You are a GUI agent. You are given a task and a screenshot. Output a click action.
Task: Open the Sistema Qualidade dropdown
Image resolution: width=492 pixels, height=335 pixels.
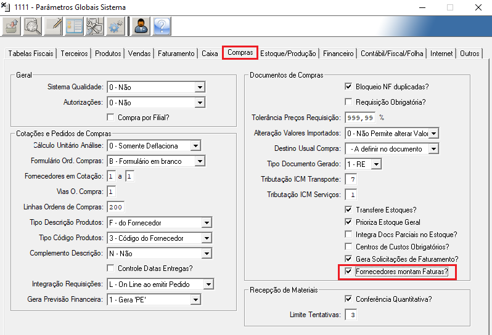(199, 87)
